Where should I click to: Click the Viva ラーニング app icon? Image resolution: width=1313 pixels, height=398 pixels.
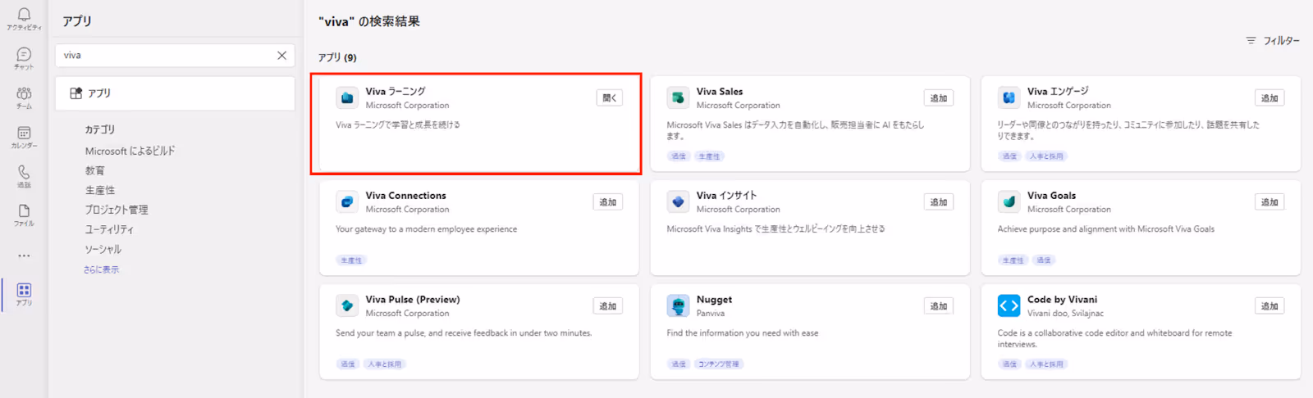(x=347, y=97)
